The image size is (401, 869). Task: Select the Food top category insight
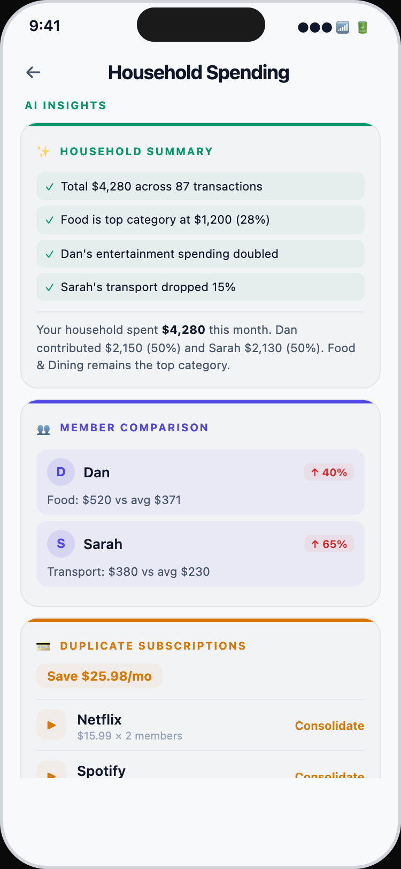click(200, 220)
